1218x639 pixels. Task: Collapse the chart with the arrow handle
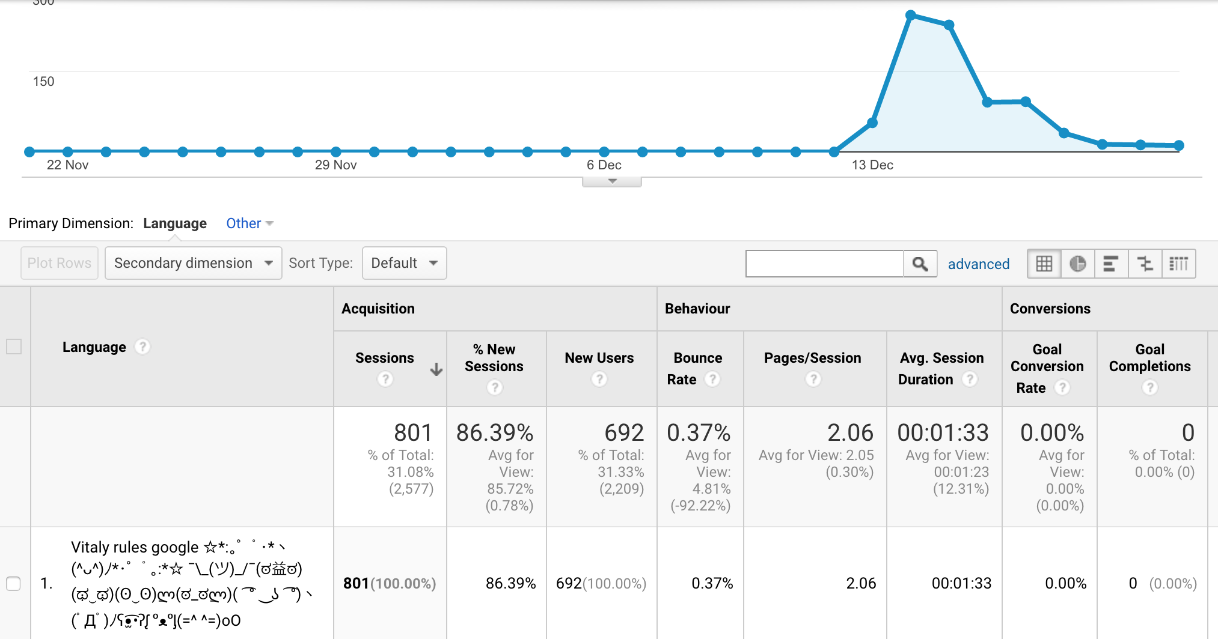pyautogui.click(x=612, y=181)
